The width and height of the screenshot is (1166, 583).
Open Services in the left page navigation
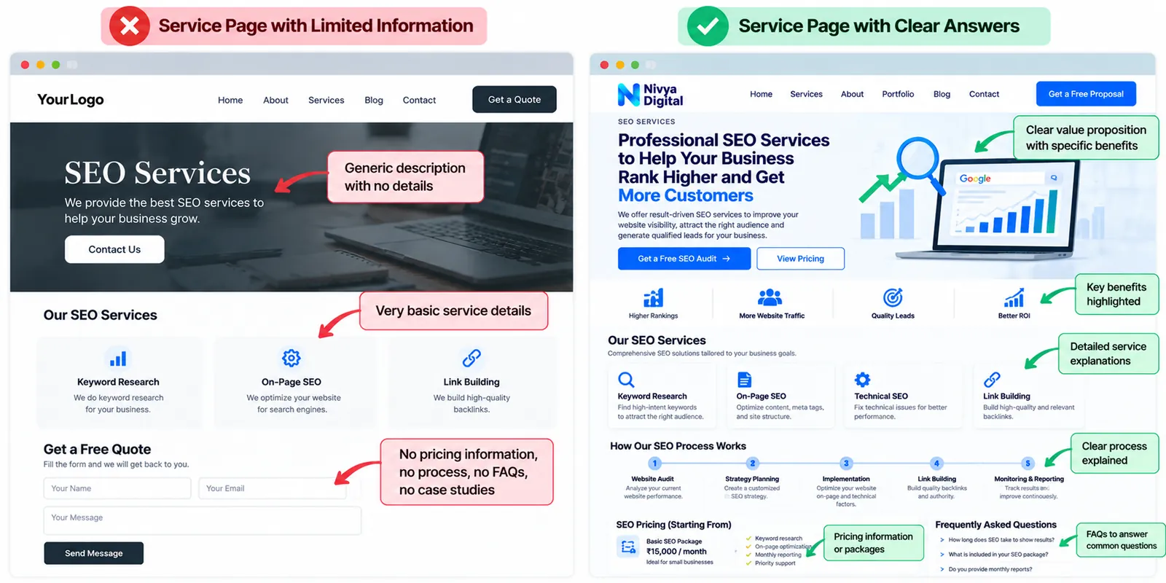tap(326, 101)
